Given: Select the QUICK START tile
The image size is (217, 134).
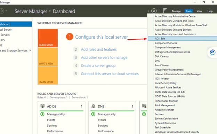Looking at the screenshot, I should [48, 38].
